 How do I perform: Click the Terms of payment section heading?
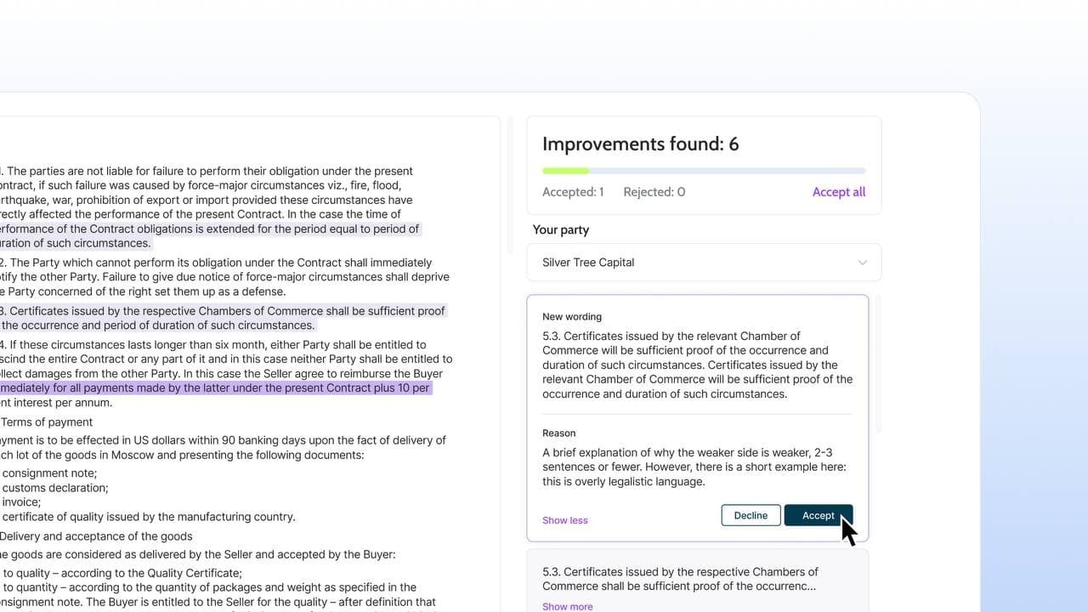(46, 422)
